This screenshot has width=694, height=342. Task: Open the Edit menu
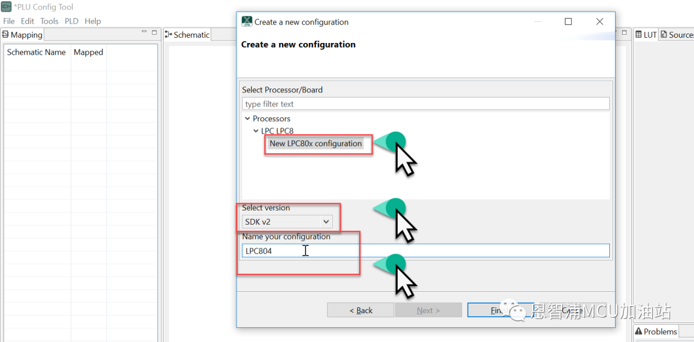[x=28, y=21]
